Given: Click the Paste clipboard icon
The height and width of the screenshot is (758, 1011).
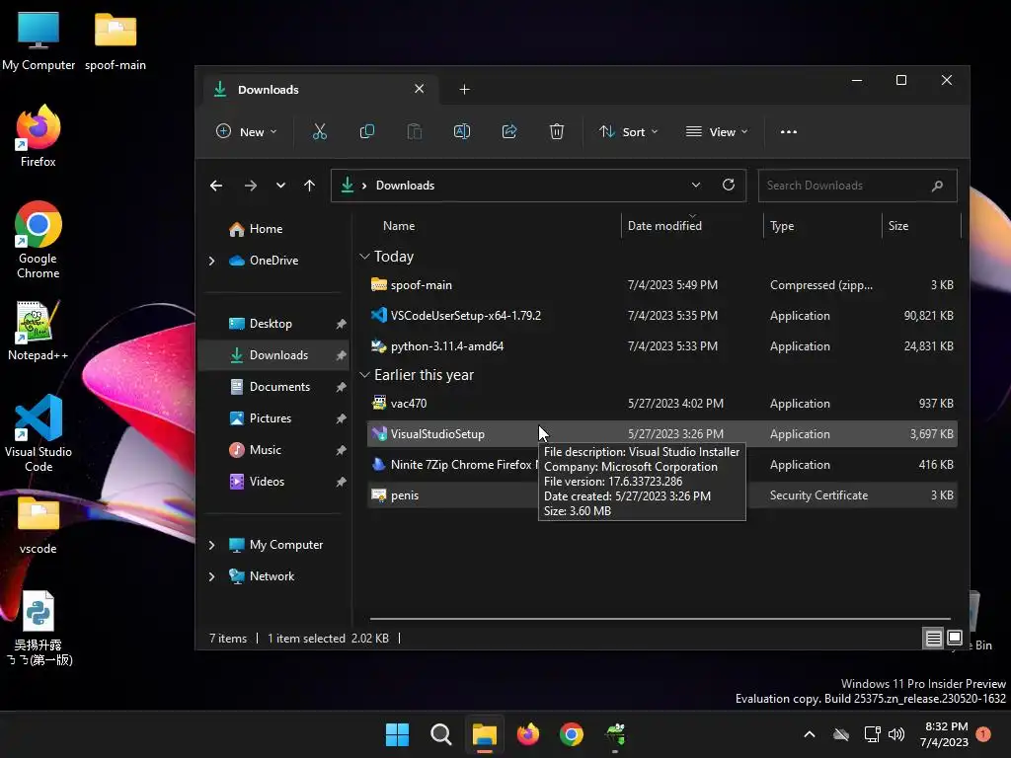Looking at the screenshot, I should (414, 131).
